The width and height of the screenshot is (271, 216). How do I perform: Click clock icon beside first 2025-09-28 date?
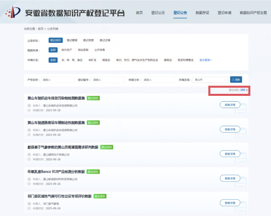coord(29,110)
